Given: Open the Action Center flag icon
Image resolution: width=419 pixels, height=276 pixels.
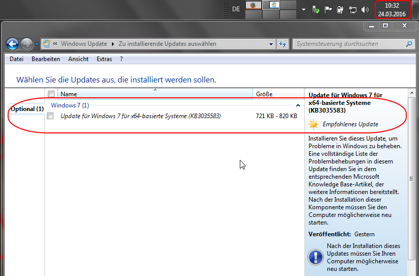Looking at the screenshot, I should click(328, 10).
